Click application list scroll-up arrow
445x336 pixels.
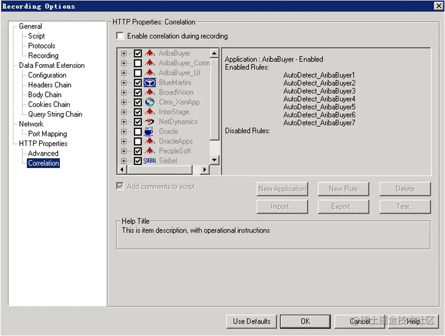coord(214,53)
